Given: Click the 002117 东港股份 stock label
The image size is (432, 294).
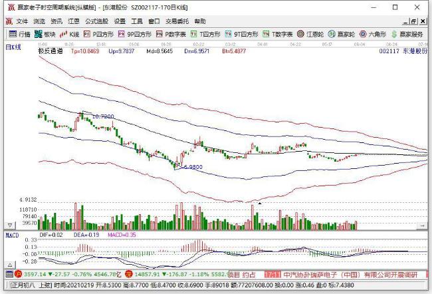Looking at the screenshot, I should pyautogui.click(x=403, y=51).
